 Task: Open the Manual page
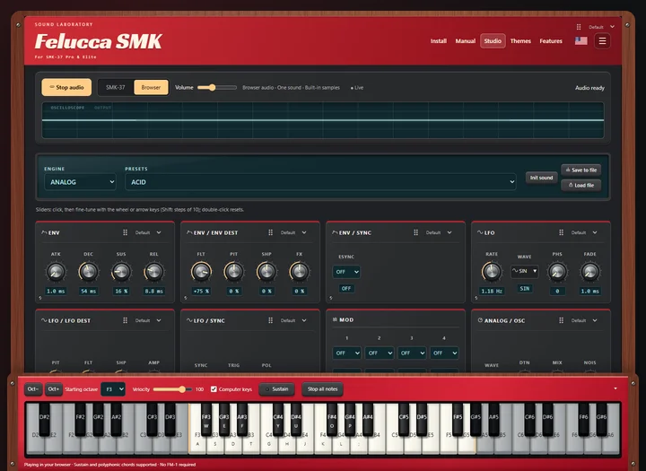[465, 40]
